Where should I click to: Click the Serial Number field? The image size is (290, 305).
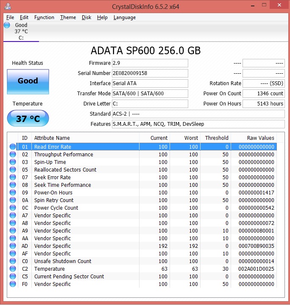(150, 73)
